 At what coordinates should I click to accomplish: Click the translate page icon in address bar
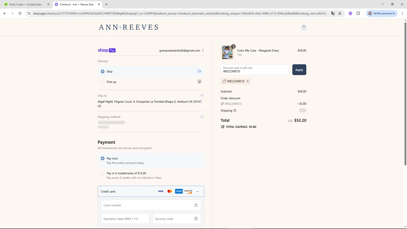[333, 13]
